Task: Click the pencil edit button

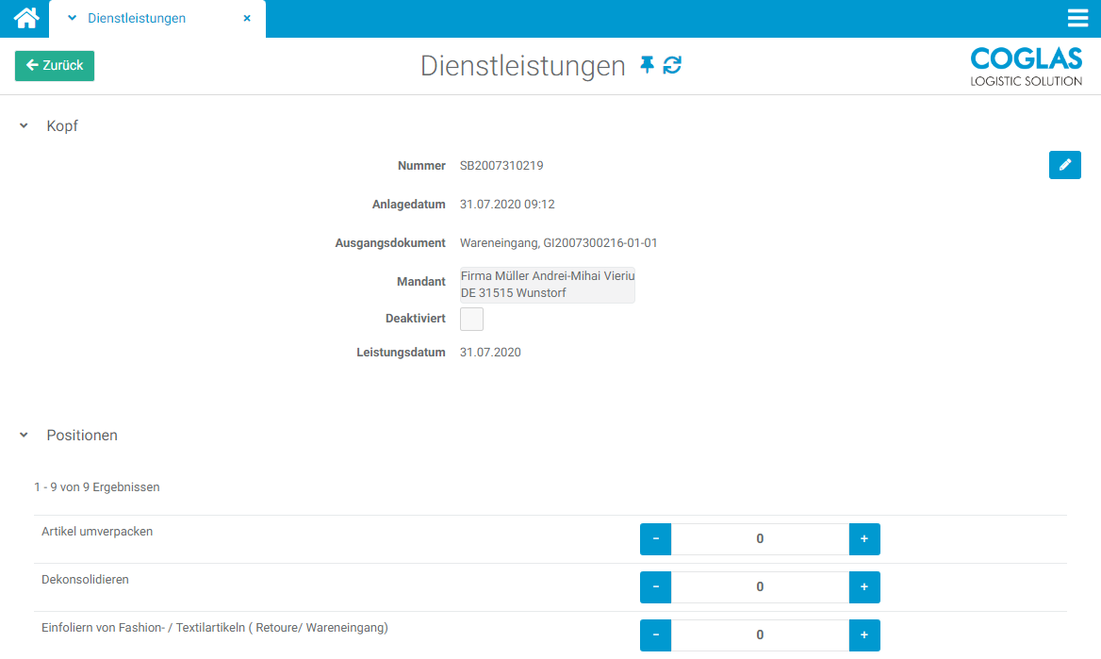Action: point(1064,165)
